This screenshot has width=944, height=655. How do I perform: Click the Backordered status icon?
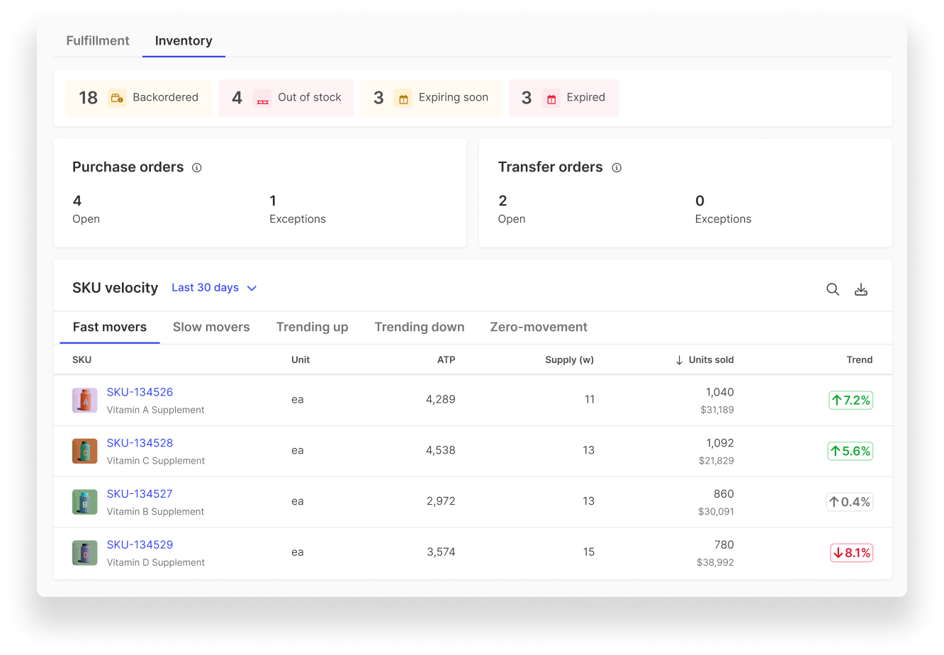(117, 98)
